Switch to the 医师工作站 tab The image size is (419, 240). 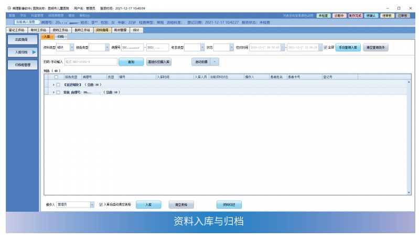click(x=82, y=30)
